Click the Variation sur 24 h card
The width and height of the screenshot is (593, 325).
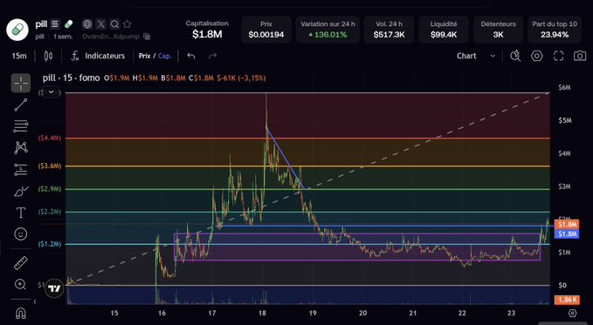(328, 30)
